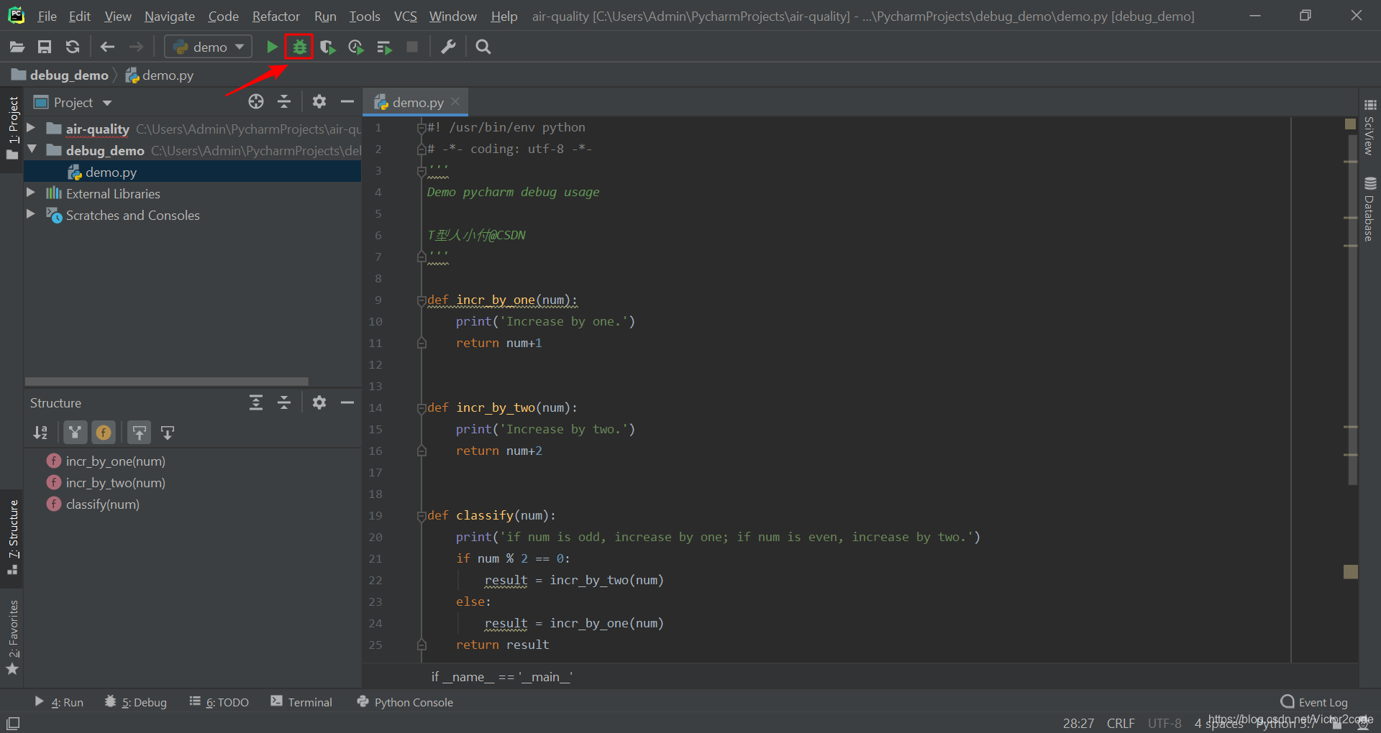
Task: Open the Refactor menu
Action: coord(276,16)
